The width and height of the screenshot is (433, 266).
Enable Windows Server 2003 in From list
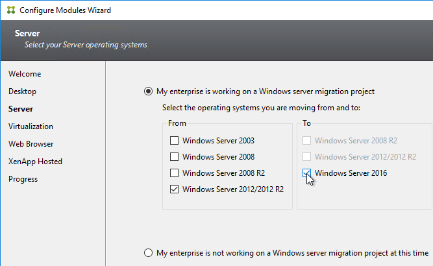(x=174, y=140)
